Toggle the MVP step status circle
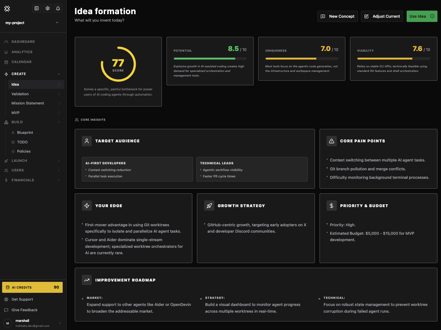The width and height of the screenshot is (441, 330). coord(59,113)
